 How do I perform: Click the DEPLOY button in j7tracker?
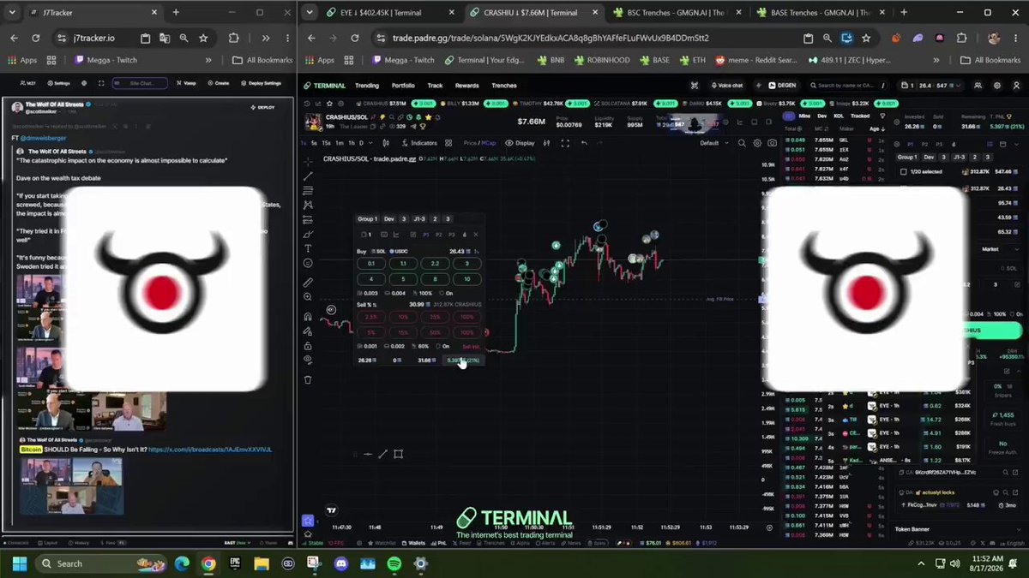pyautogui.click(x=263, y=107)
